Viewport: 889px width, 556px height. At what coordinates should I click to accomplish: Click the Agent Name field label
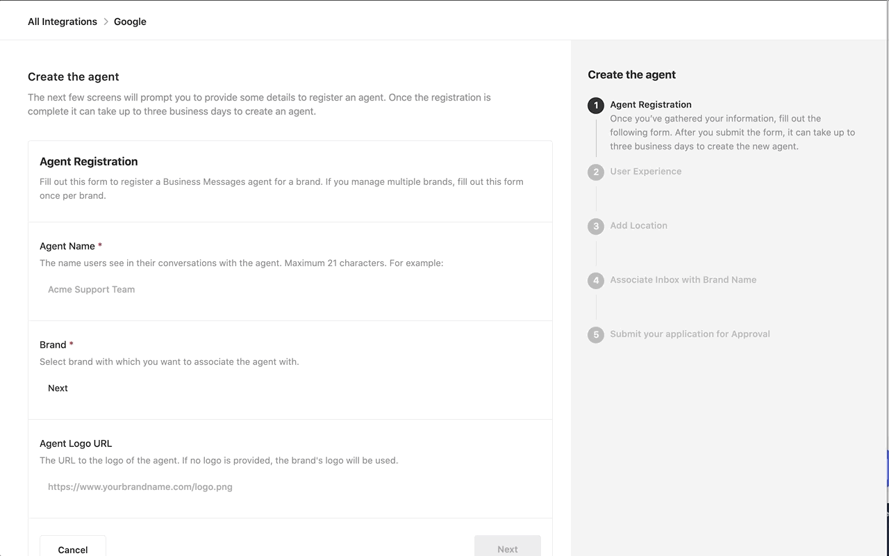coord(67,246)
